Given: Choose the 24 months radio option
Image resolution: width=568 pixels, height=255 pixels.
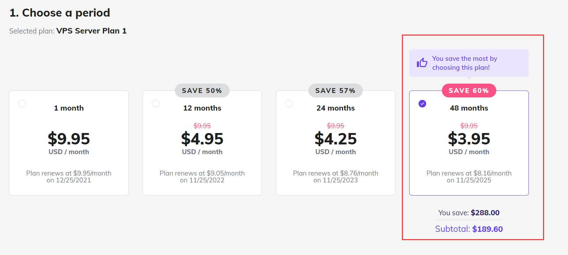Looking at the screenshot, I should (x=289, y=104).
